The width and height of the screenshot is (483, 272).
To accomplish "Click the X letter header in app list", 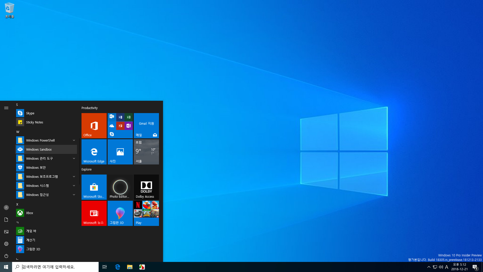I will 17,204.
